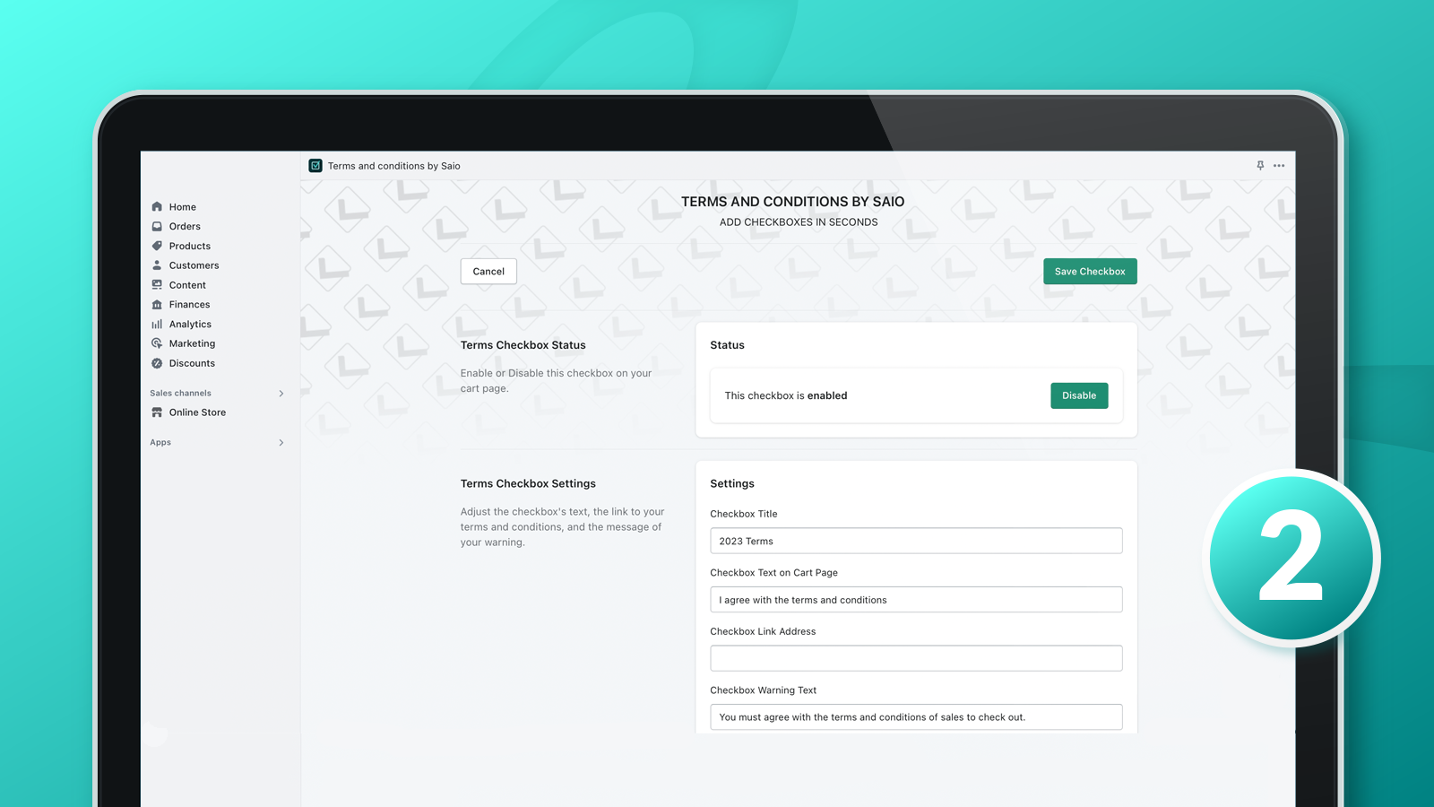
Task: Click the Discounts percent icon
Action: coord(157,363)
